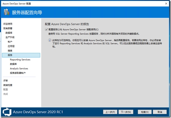Click the Azure DevOps Server 2020 RC1 text
Screen dimensions: 171x118
[x=38, y=112]
